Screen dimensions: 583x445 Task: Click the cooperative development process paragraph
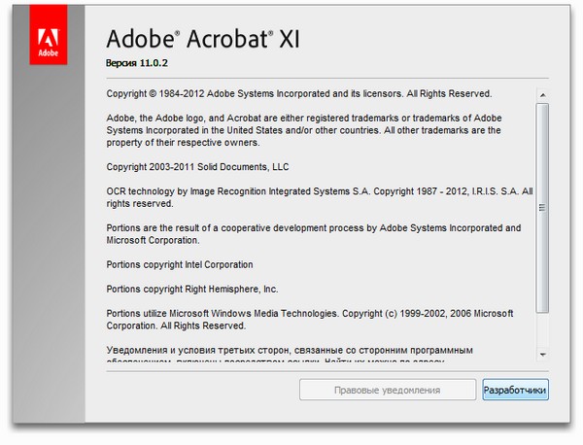(x=313, y=234)
